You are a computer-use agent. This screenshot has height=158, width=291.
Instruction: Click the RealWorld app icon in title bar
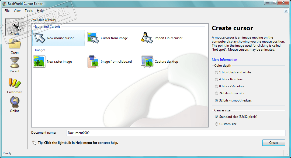pyautogui.click(x=4, y=4)
